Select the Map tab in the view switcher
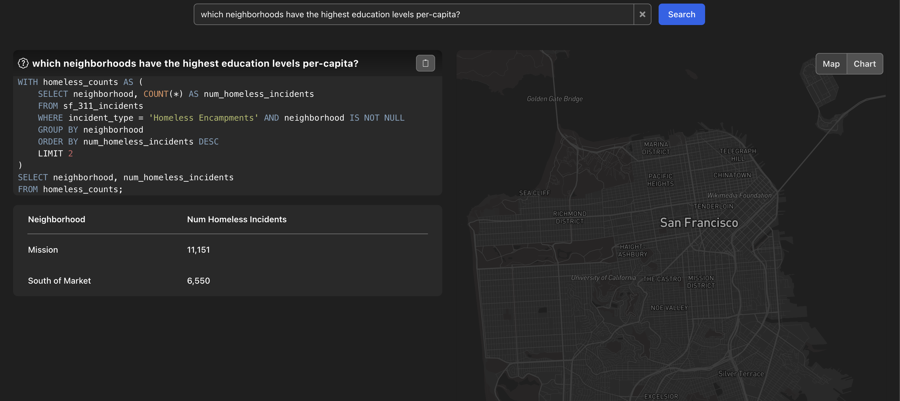Image resolution: width=900 pixels, height=401 pixels. point(831,63)
